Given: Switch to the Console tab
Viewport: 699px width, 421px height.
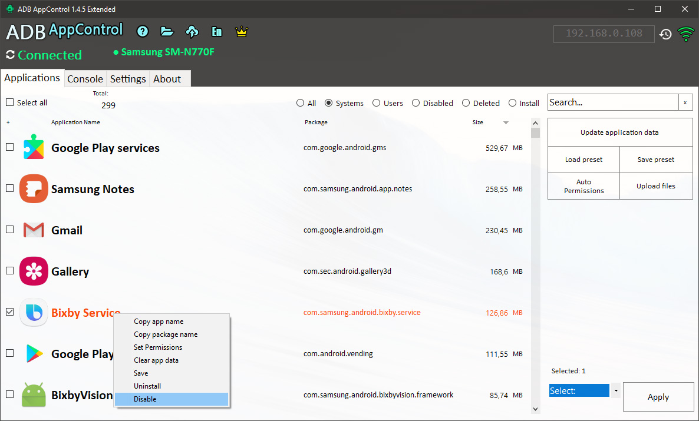Looking at the screenshot, I should click(x=85, y=79).
